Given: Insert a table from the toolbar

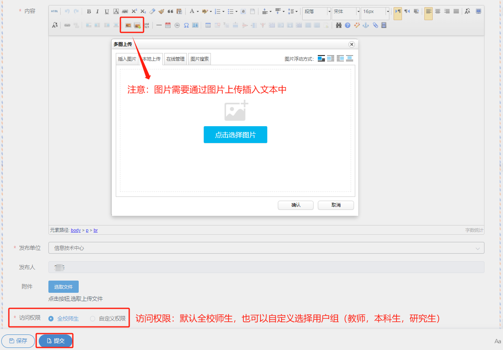Looking at the screenshot, I should tap(208, 25).
